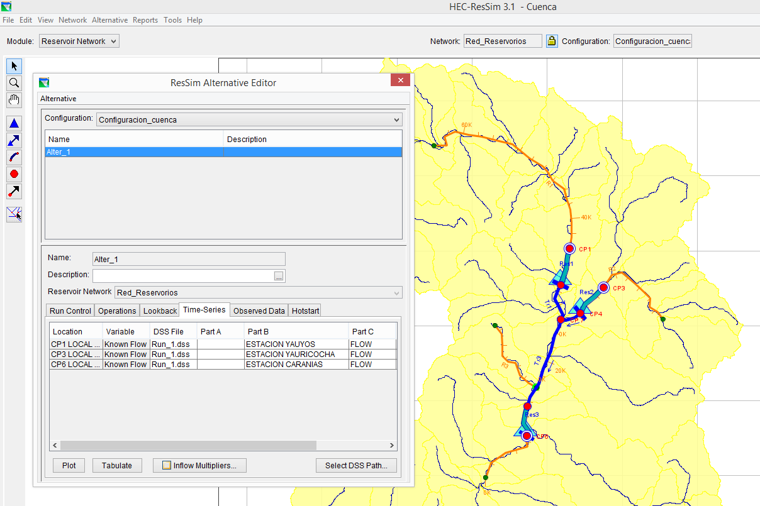This screenshot has width=760, height=506.
Task: Pick the crossed-lines stream alignment tool
Action: tap(14, 214)
